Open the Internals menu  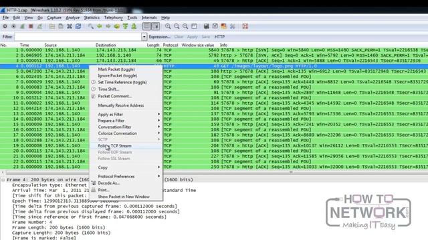(x=149, y=18)
